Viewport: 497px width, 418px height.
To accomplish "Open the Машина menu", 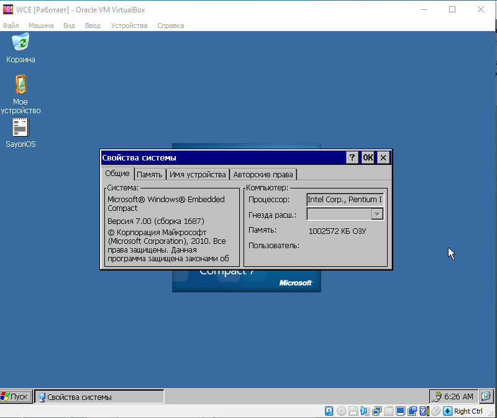I will point(41,26).
